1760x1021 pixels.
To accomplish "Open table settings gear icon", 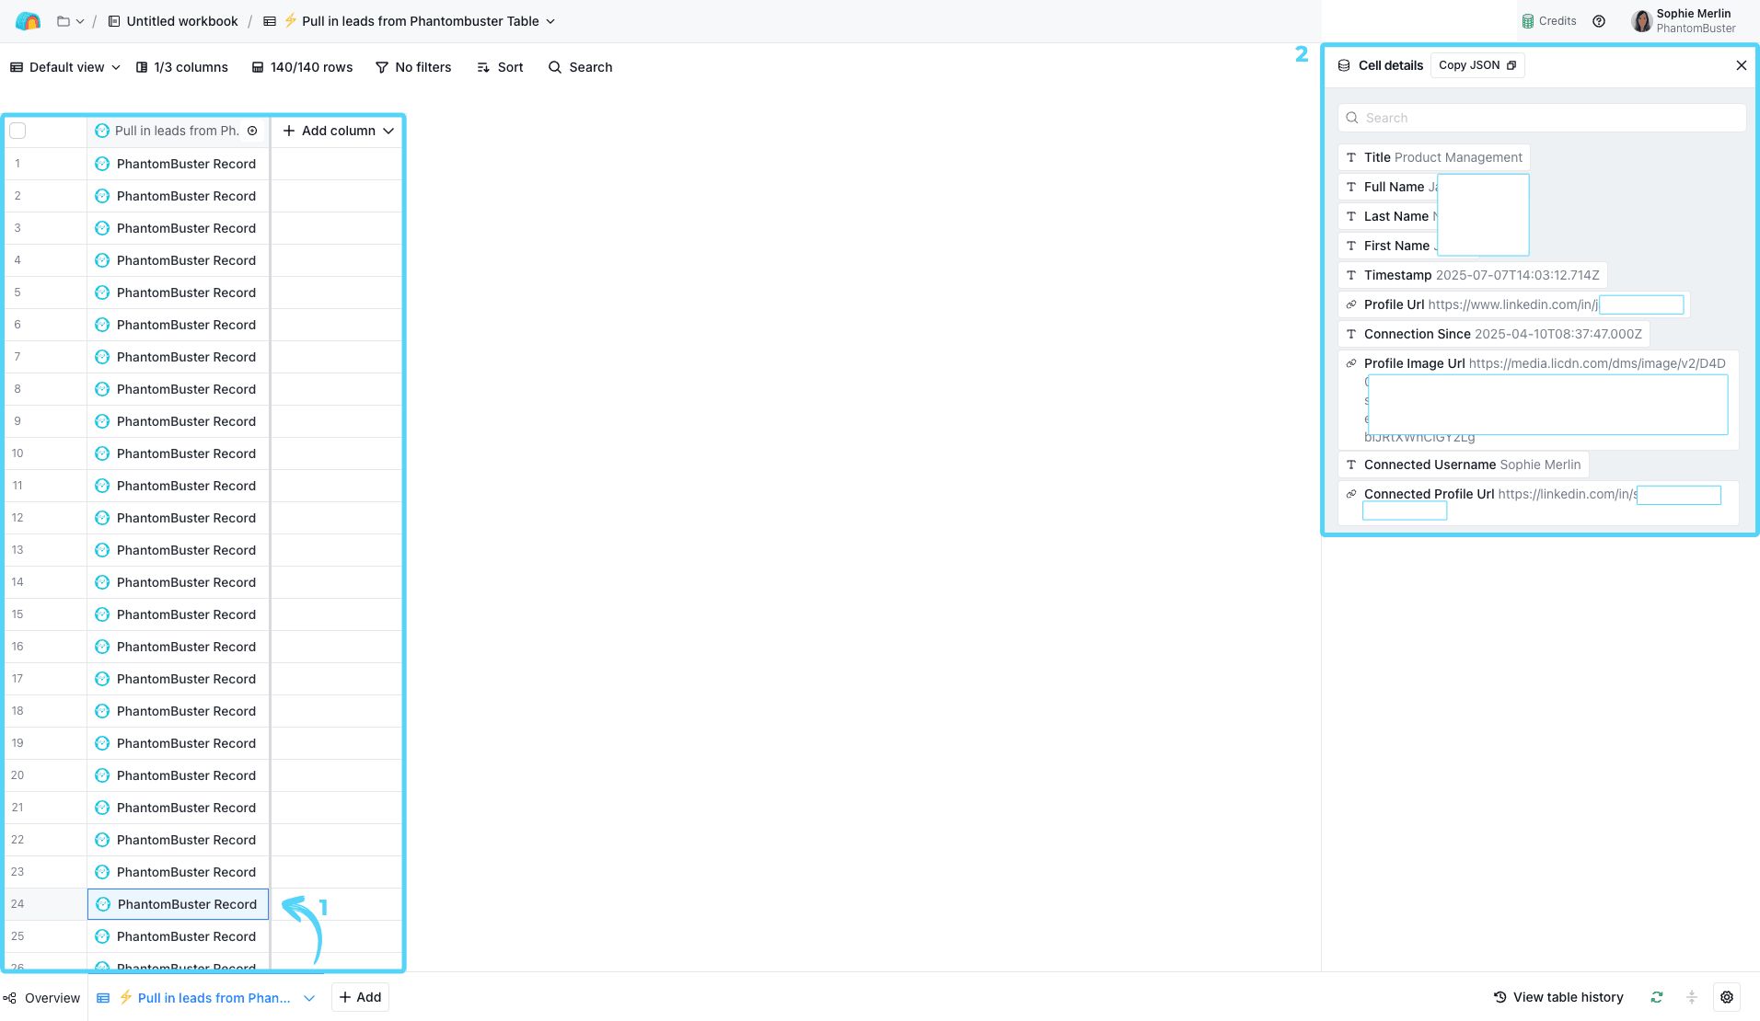I will click(1727, 997).
